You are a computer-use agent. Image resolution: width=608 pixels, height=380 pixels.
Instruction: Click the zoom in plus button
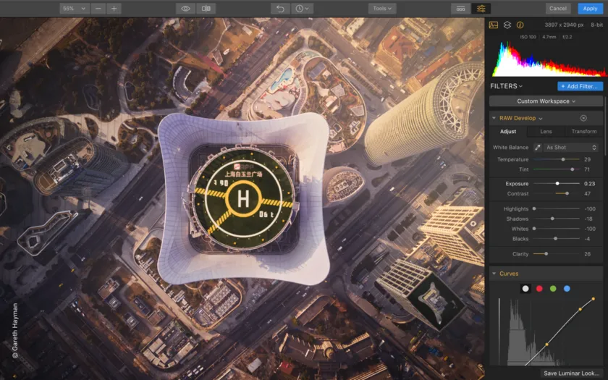pyautogui.click(x=114, y=9)
